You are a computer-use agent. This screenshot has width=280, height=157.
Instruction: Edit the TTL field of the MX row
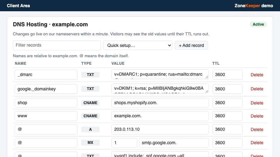(228, 143)
